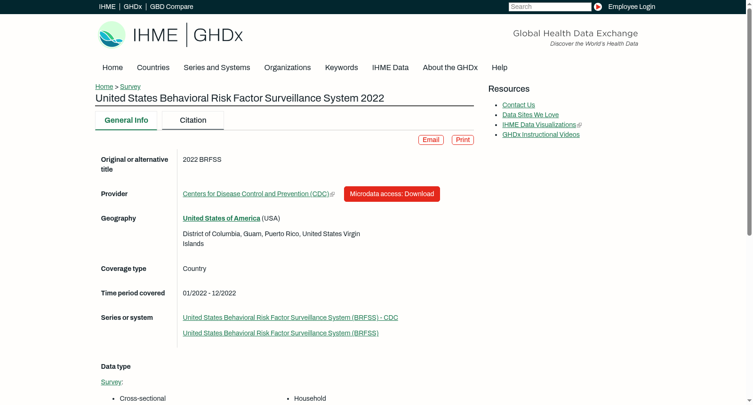Click the 'Household' list item
The width and height of the screenshot is (753, 405).
310,398
